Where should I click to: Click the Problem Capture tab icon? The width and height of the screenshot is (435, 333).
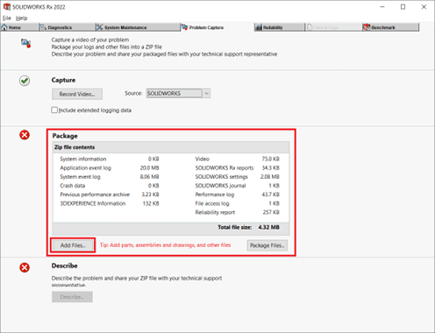point(184,27)
